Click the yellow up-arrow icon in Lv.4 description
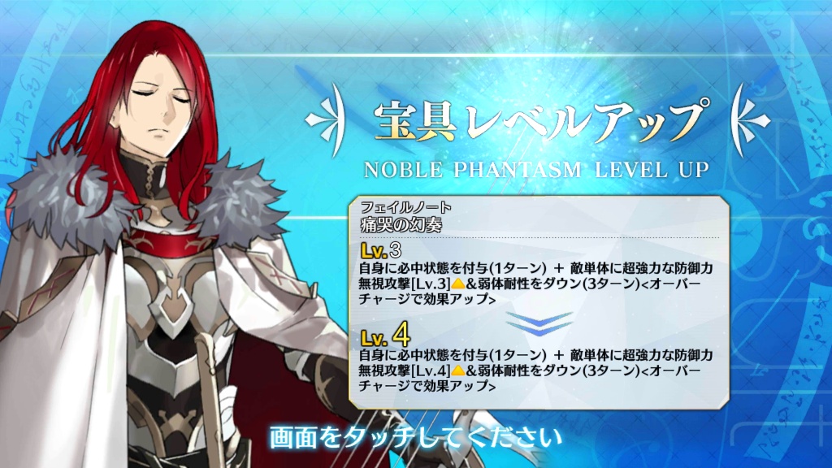Viewport: 832px width, 468px height. 458,370
